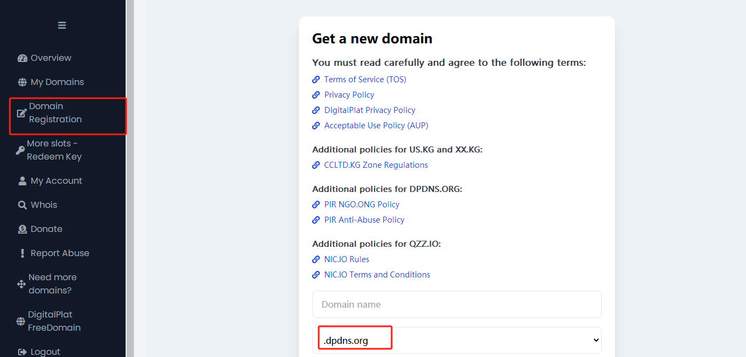Toggle the hamburger sidebar menu icon
This screenshot has width=746, height=357.
tap(62, 25)
